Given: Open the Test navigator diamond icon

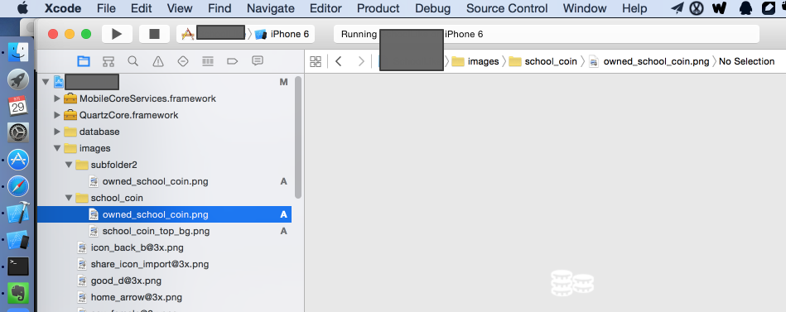Looking at the screenshot, I should pos(183,61).
